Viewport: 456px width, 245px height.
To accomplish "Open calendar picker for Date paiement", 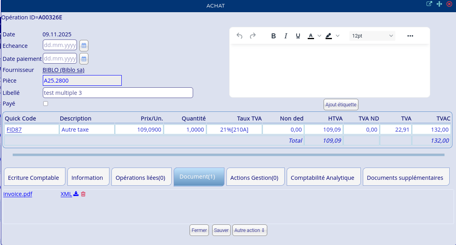I will pos(84,58).
